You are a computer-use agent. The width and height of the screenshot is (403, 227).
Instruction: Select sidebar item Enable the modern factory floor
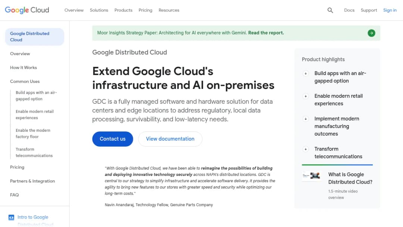click(33, 133)
